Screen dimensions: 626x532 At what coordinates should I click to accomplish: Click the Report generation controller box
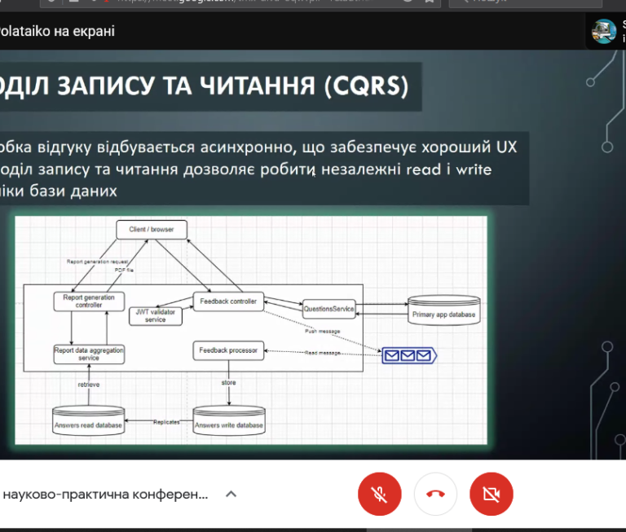tap(89, 301)
